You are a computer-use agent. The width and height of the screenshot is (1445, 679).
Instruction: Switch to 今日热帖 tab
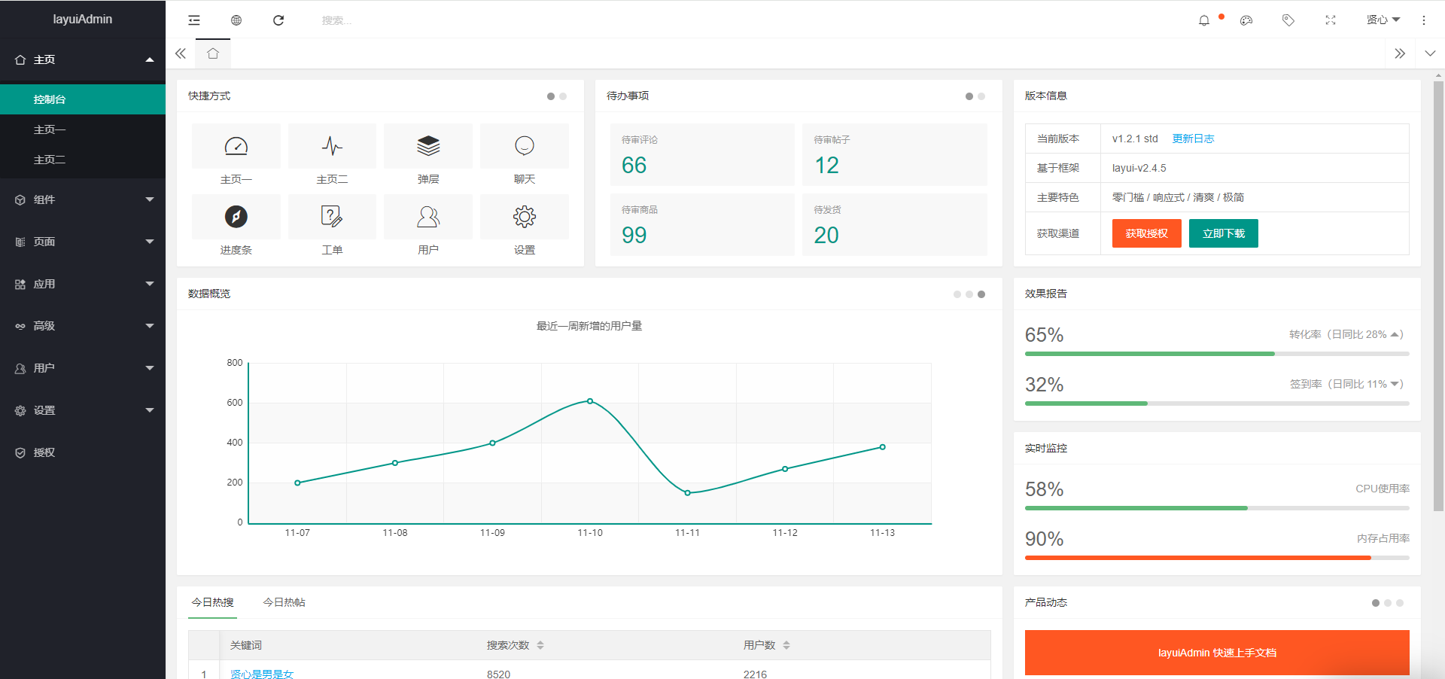point(284,602)
